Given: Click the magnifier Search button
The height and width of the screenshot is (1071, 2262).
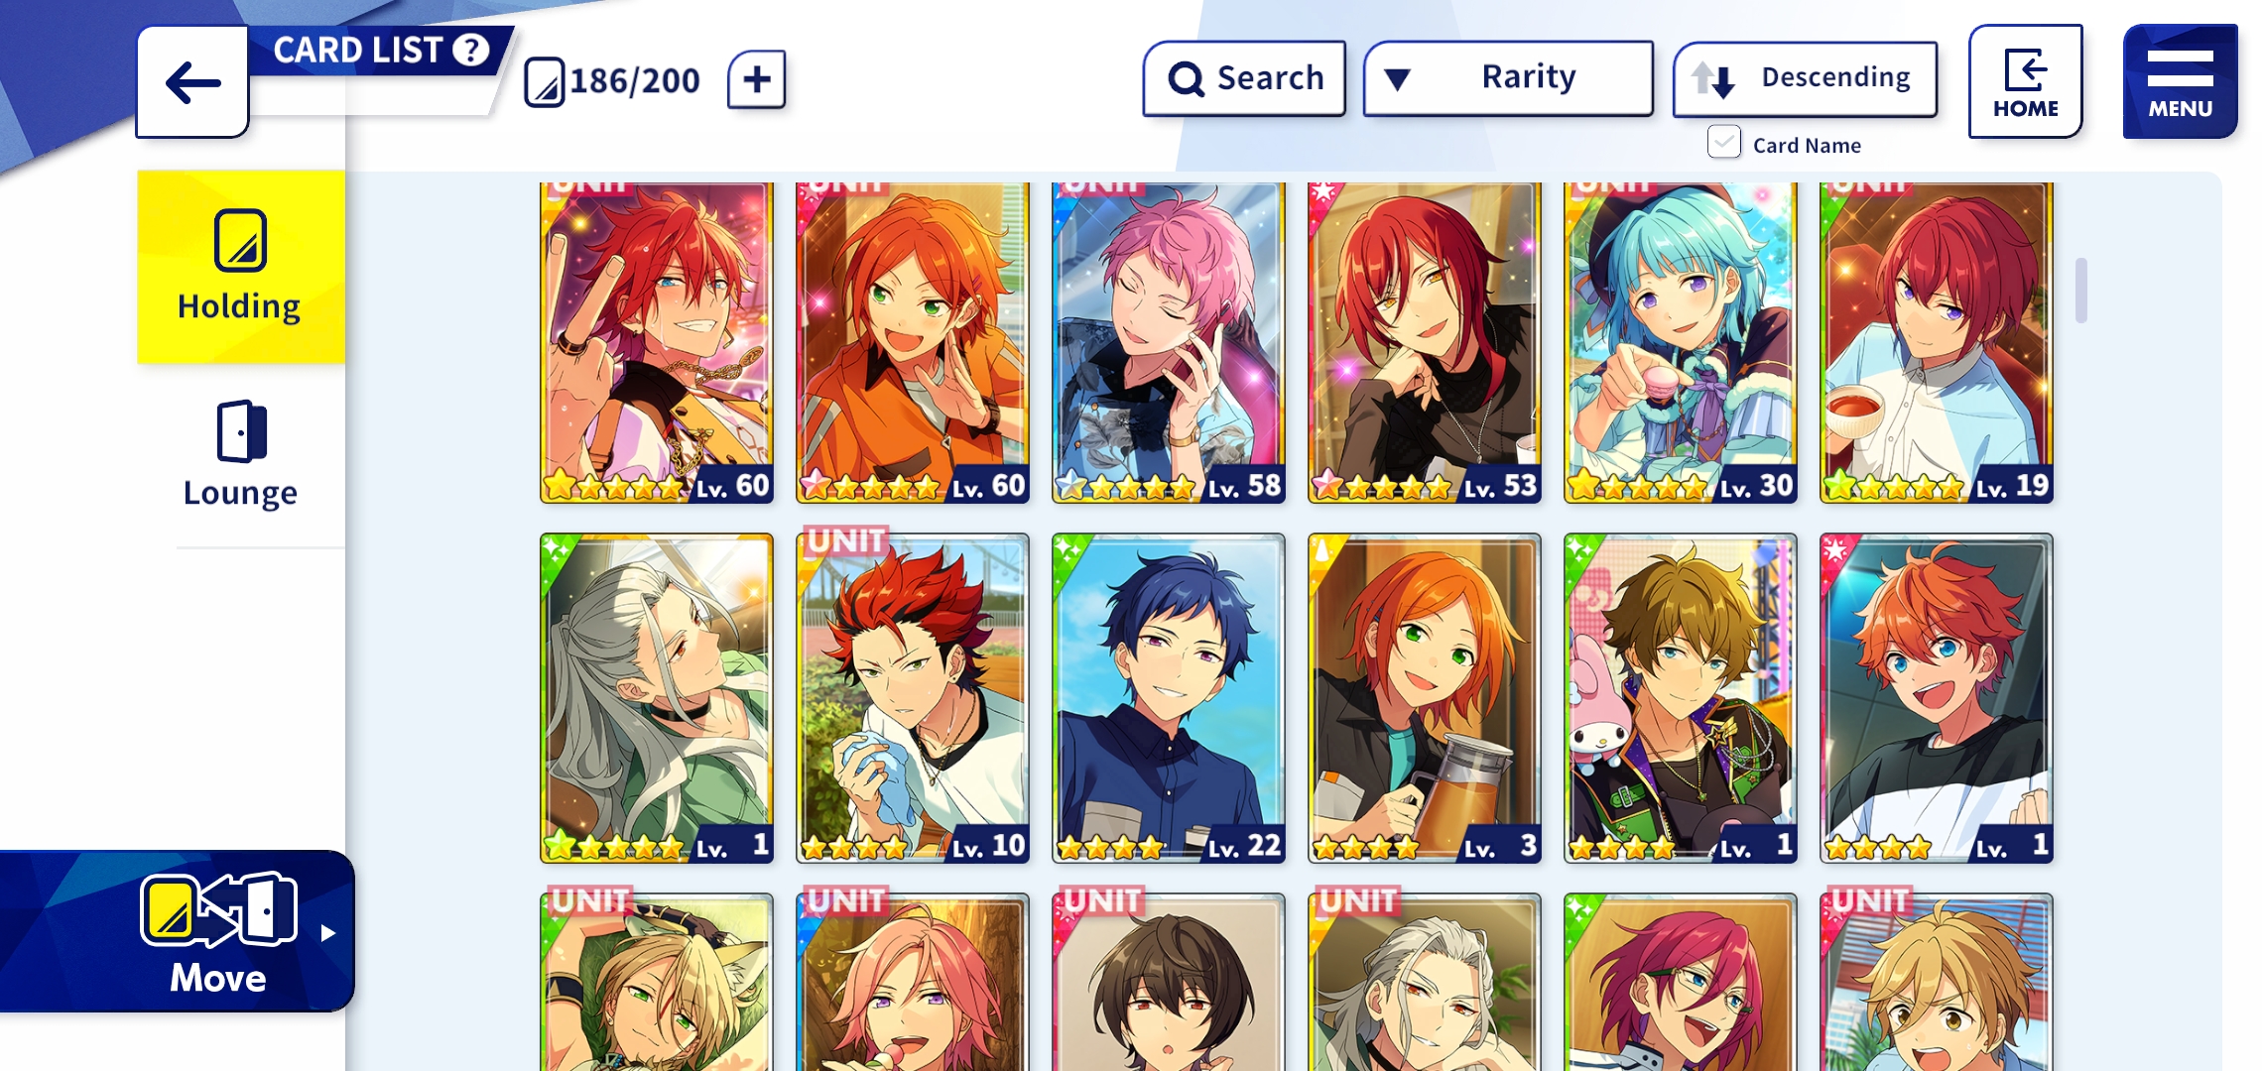Looking at the screenshot, I should (1244, 78).
